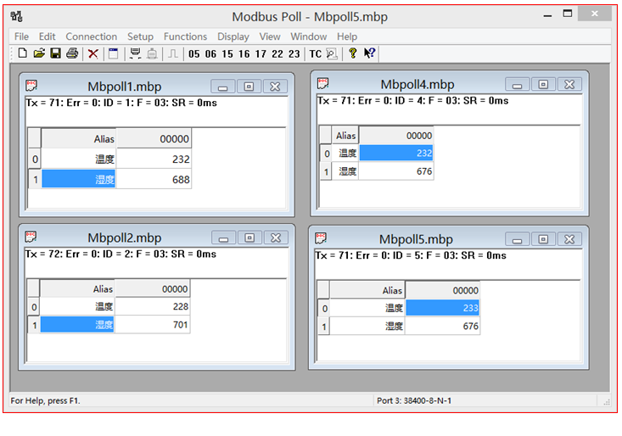Click temperature alias cell in Mbpoll1.mbp
This screenshot has width=622, height=436.
point(79,159)
